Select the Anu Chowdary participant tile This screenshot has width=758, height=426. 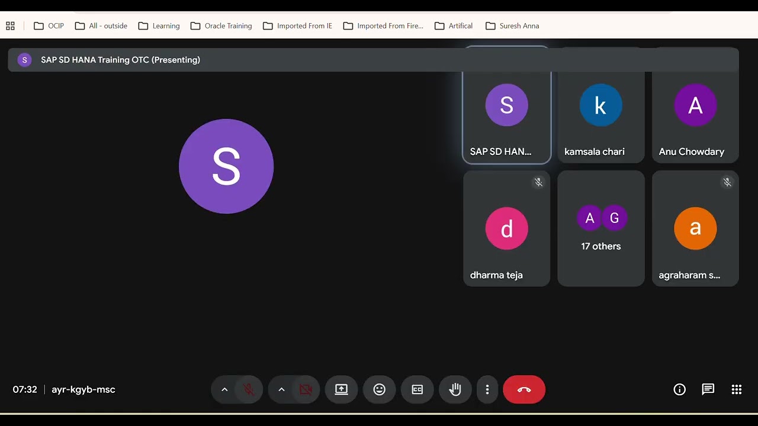click(x=695, y=105)
